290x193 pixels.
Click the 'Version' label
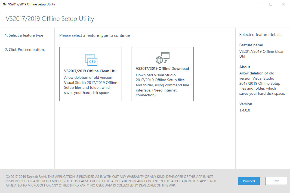(x=246, y=104)
